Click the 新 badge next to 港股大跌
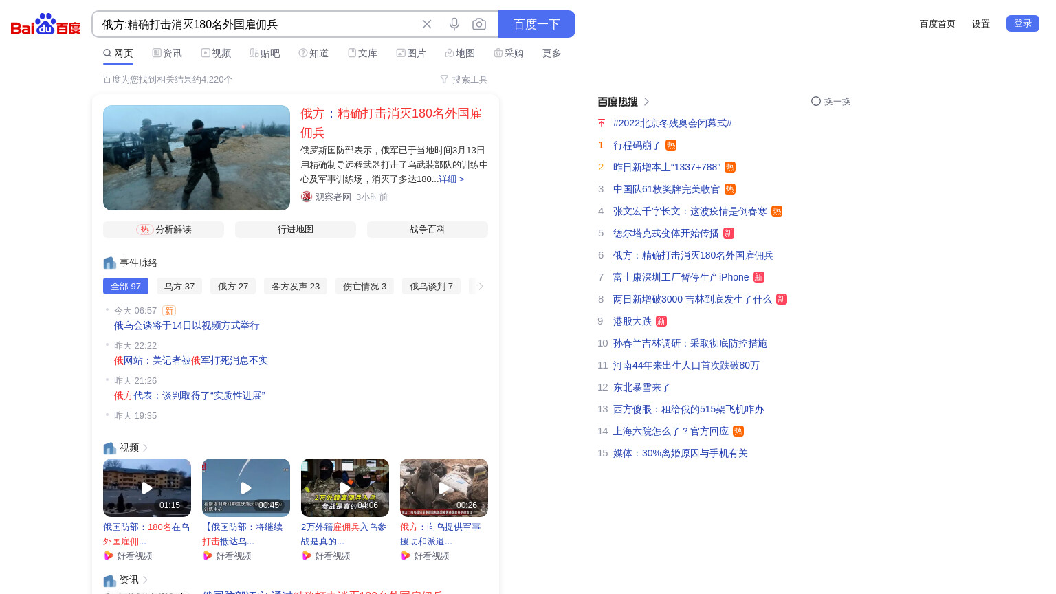Image resolution: width=1056 pixels, height=594 pixels. 661,321
